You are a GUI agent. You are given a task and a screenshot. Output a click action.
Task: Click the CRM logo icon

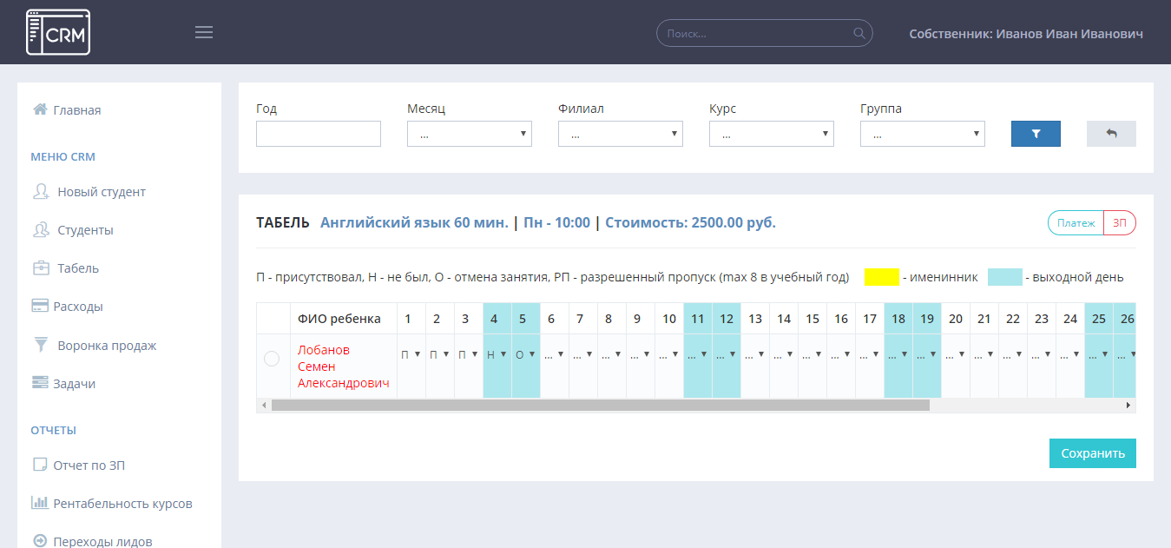(x=58, y=32)
